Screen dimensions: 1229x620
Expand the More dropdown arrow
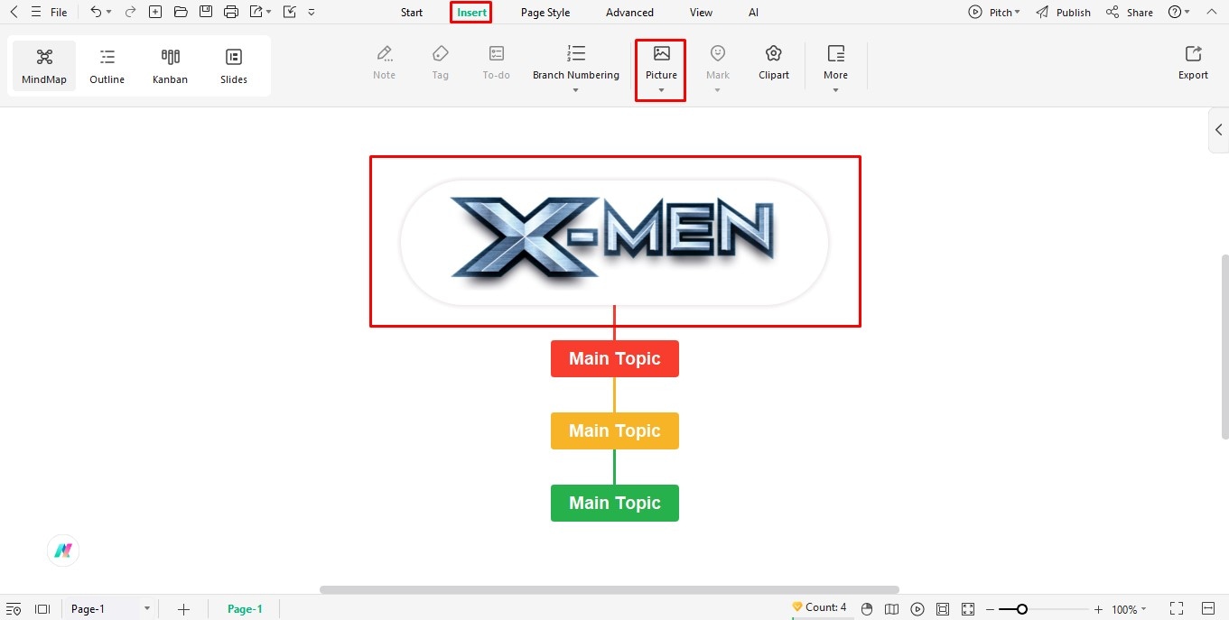tap(835, 90)
